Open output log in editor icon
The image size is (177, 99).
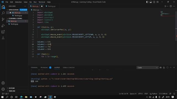167,68
